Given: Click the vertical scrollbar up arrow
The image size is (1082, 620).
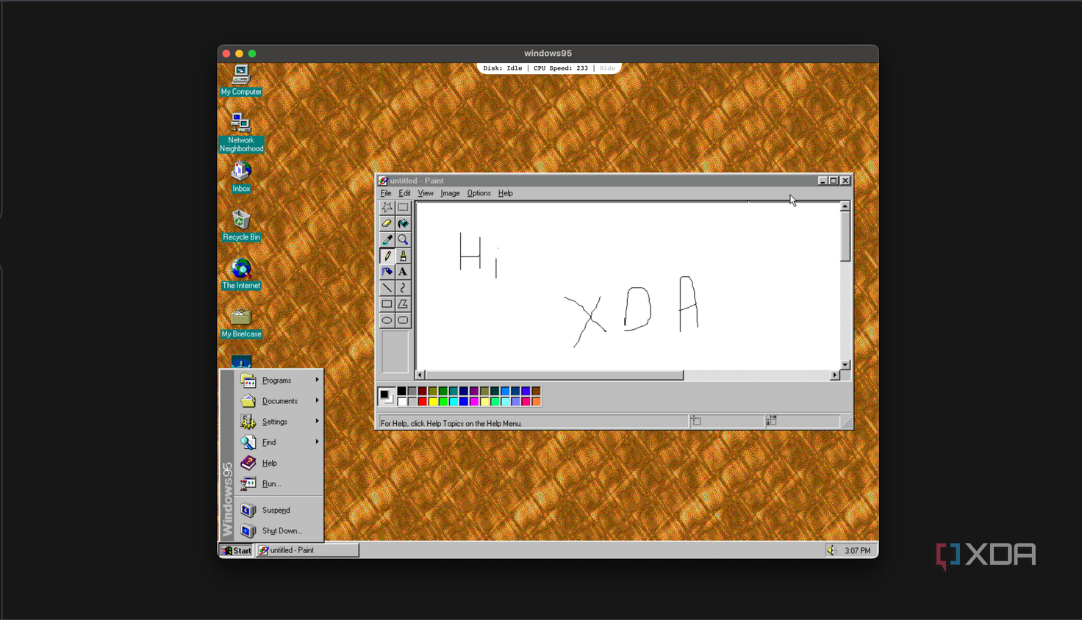Looking at the screenshot, I should point(845,206).
